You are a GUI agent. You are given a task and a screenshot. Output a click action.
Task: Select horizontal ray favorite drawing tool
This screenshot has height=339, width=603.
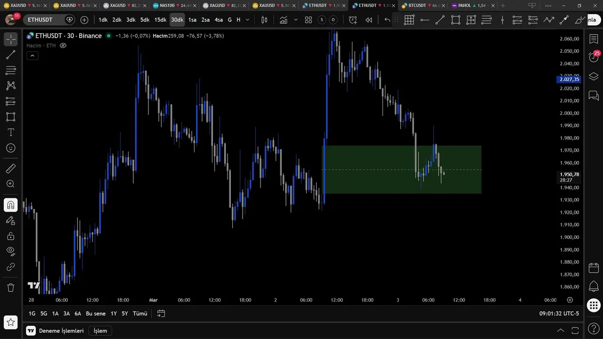point(424,20)
